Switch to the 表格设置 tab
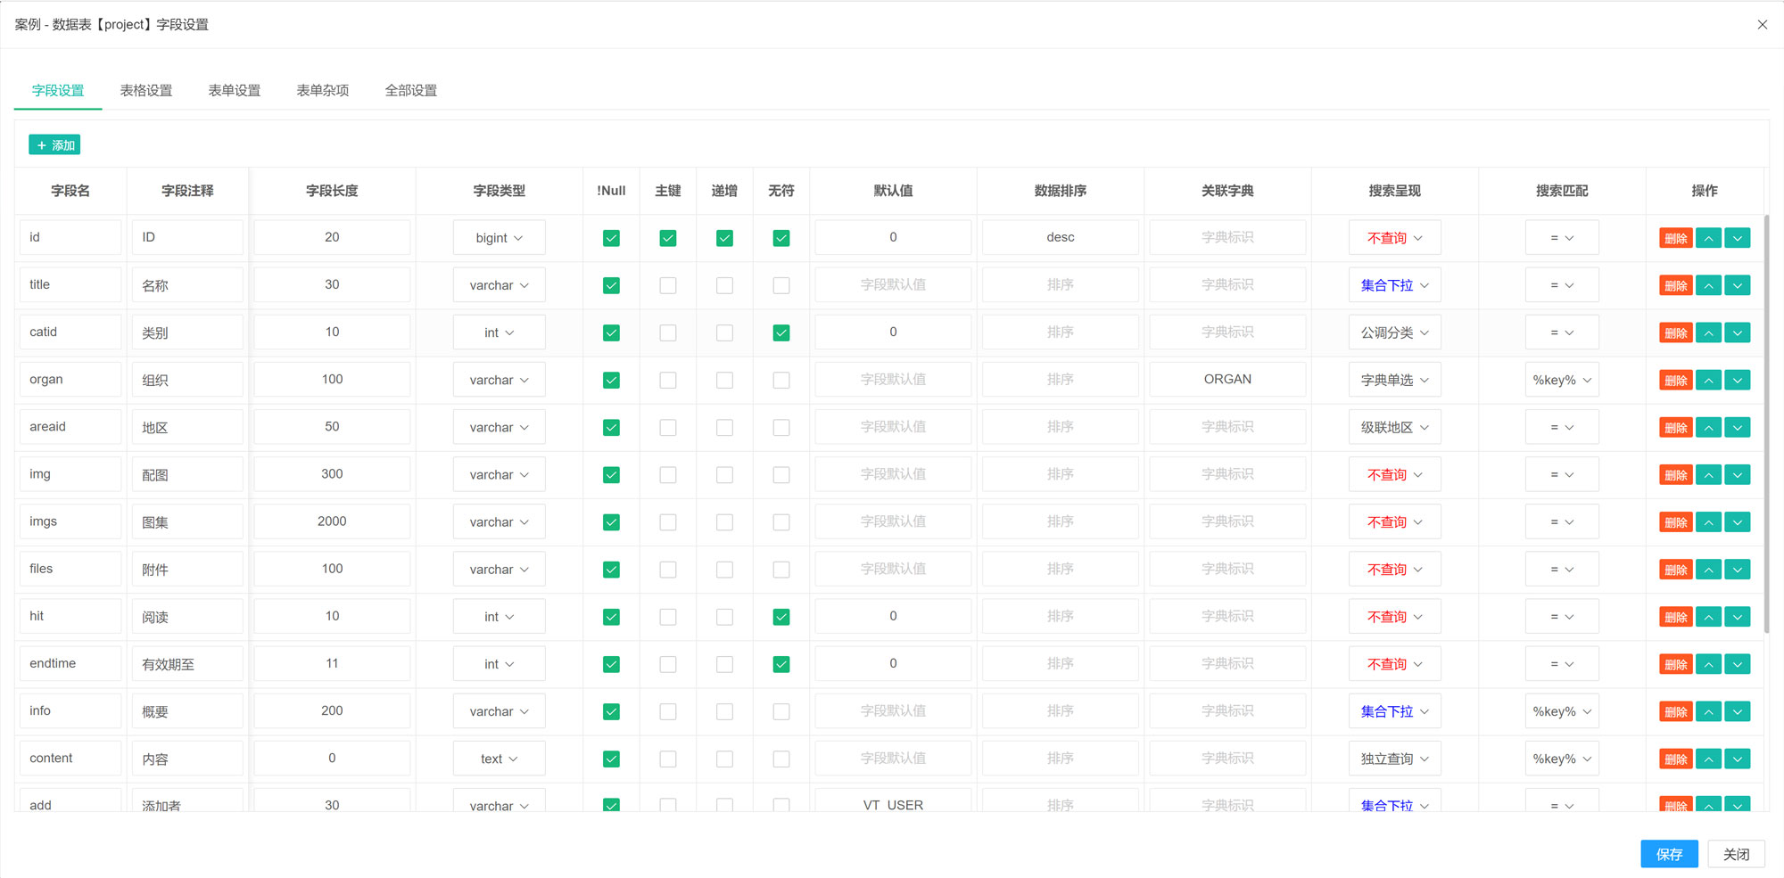 (146, 90)
